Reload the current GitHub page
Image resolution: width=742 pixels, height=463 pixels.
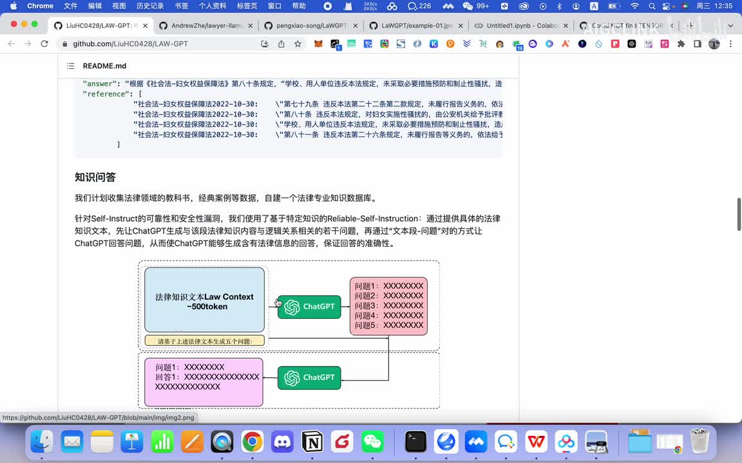coord(44,44)
